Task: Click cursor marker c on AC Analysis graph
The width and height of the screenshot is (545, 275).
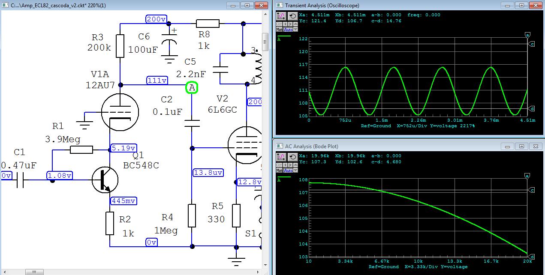Action: click(532, 190)
